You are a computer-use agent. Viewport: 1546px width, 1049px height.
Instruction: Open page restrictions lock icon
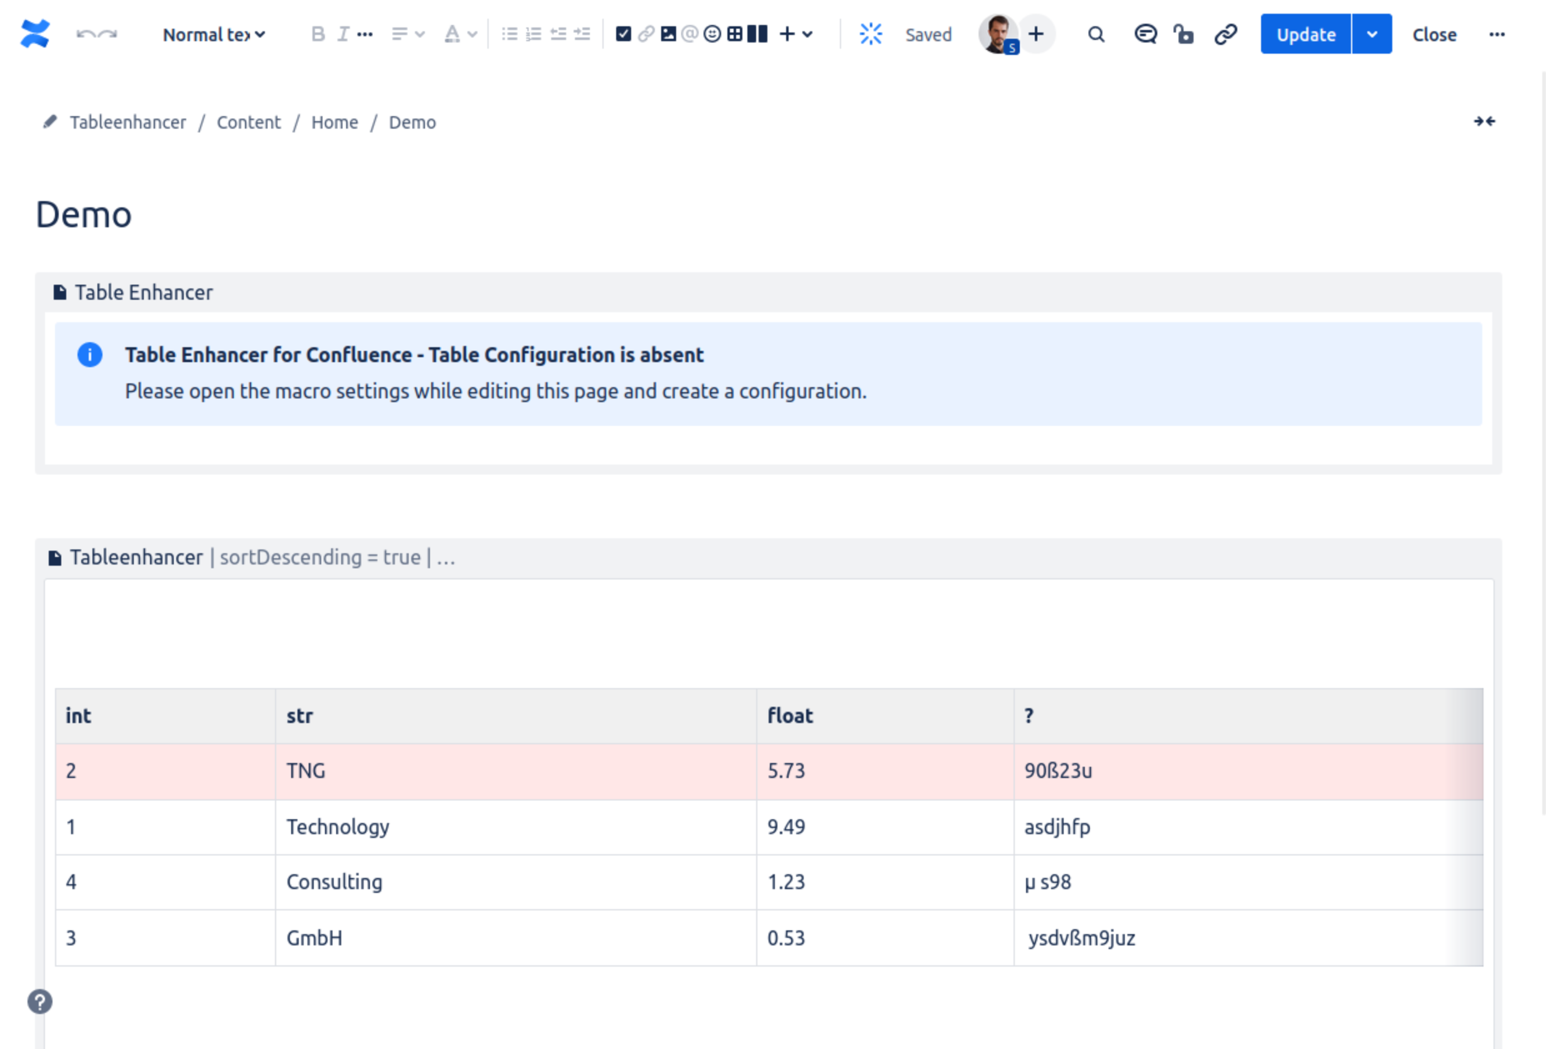coord(1184,34)
